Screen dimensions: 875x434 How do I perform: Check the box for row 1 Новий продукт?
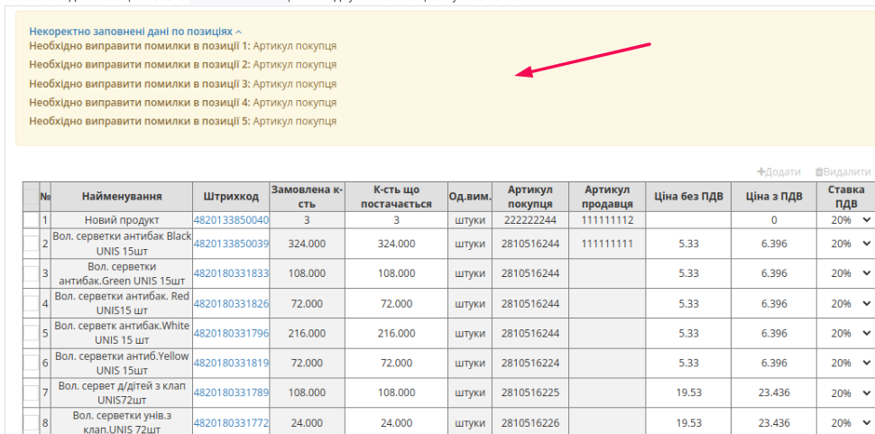click(31, 220)
